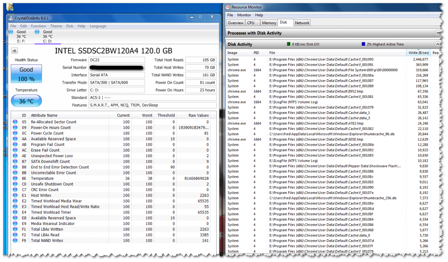Collapse the Disk Activity section
The width and height of the screenshot is (448, 262).
tap(438, 44)
